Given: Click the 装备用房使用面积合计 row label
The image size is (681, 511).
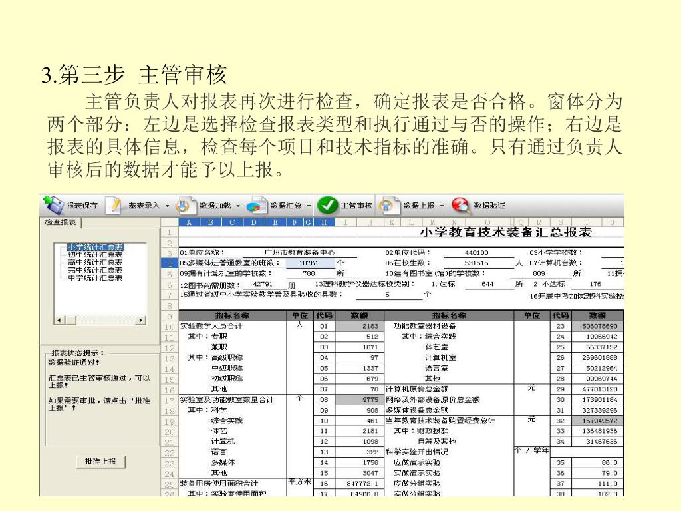Looking at the screenshot, I should point(219,483).
